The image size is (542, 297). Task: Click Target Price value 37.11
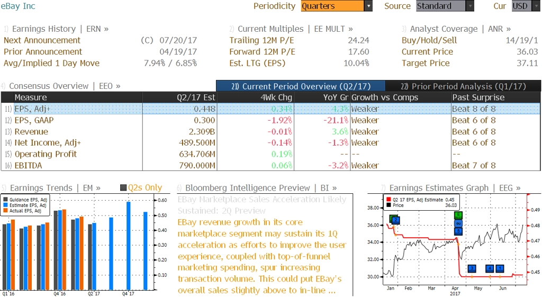(528, 64)
